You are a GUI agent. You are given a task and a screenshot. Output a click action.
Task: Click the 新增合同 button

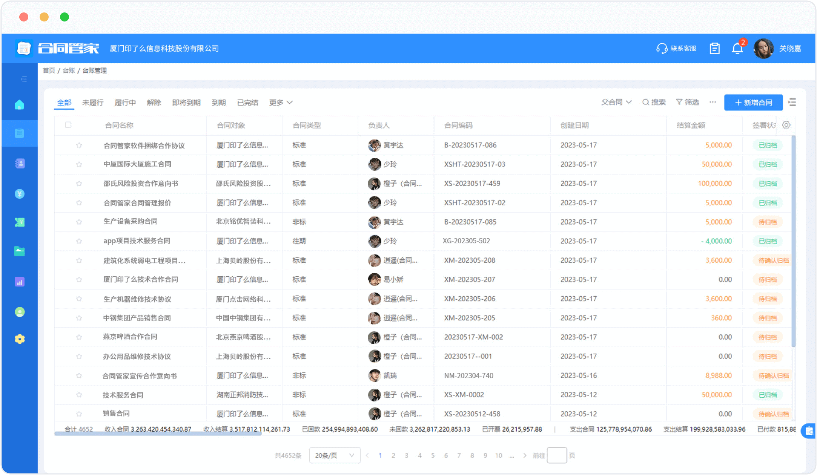[753, 103]
